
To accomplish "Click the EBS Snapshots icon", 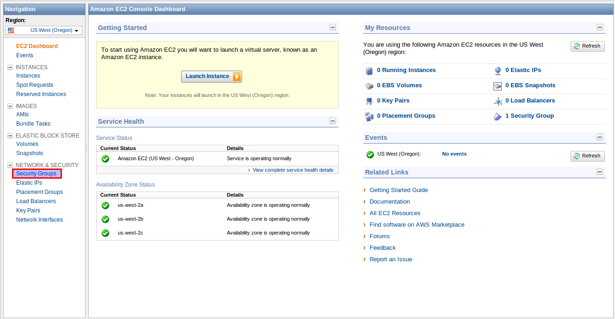I will pos(498,86).
